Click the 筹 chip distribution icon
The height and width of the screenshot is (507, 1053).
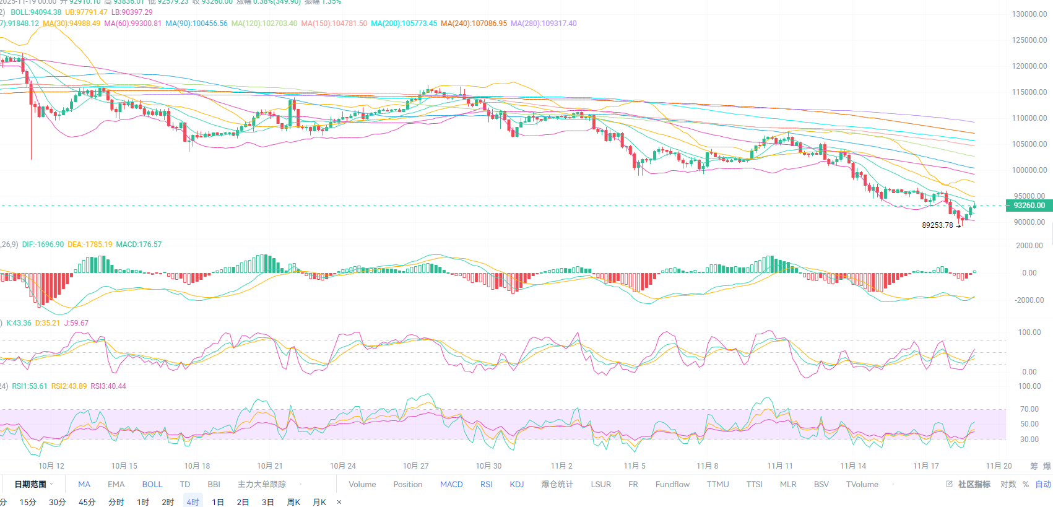[x=1034, y=466]
